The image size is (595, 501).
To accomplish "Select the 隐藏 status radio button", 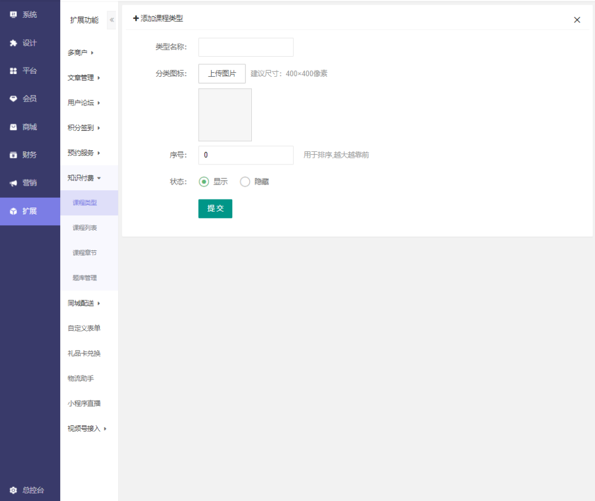I will click(245, 182).
